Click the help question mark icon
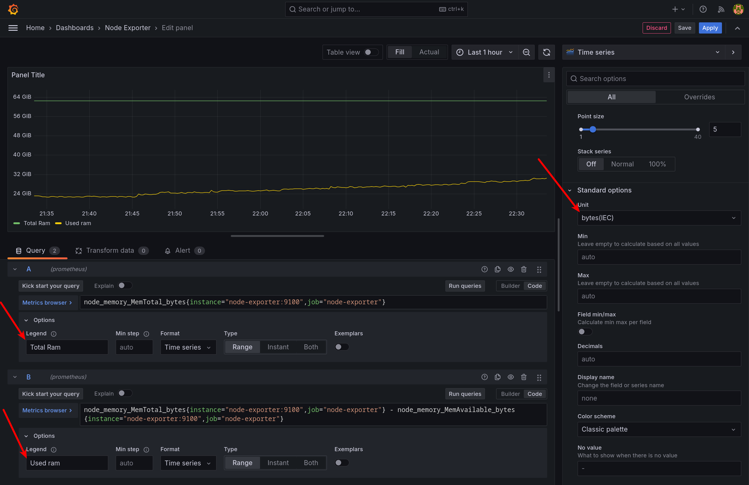The height and width of the screenshot is (485, 749). (x=703, y=9)
